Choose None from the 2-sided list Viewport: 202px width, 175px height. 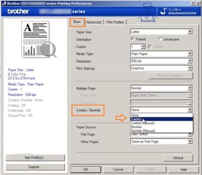(x=162, y=115)
